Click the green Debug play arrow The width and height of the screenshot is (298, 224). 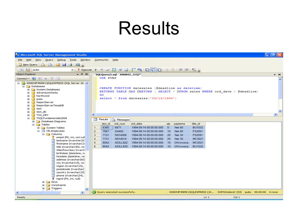pyautogui.click(x=96, y=70)
